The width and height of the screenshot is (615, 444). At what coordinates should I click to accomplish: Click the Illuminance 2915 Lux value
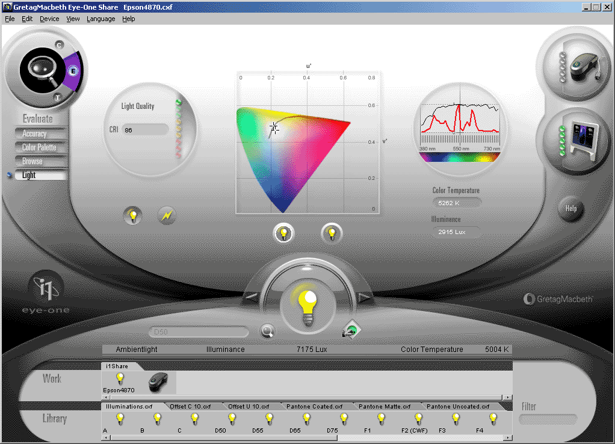pos(457,232)
